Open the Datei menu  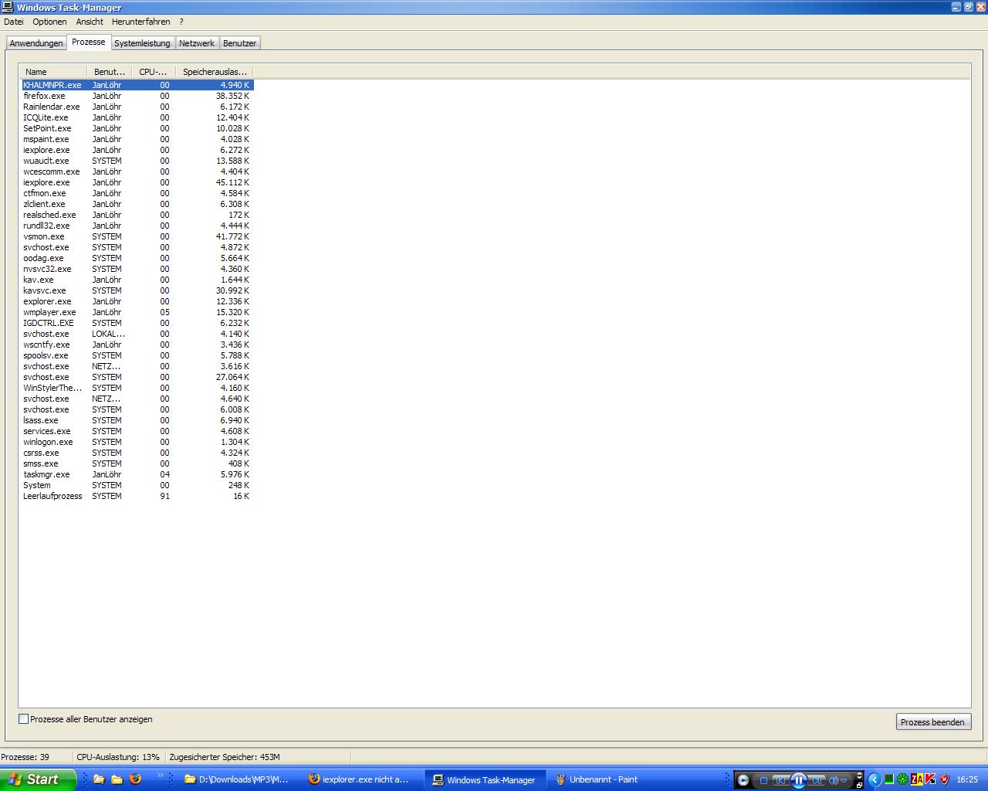(x=14, y=22)
